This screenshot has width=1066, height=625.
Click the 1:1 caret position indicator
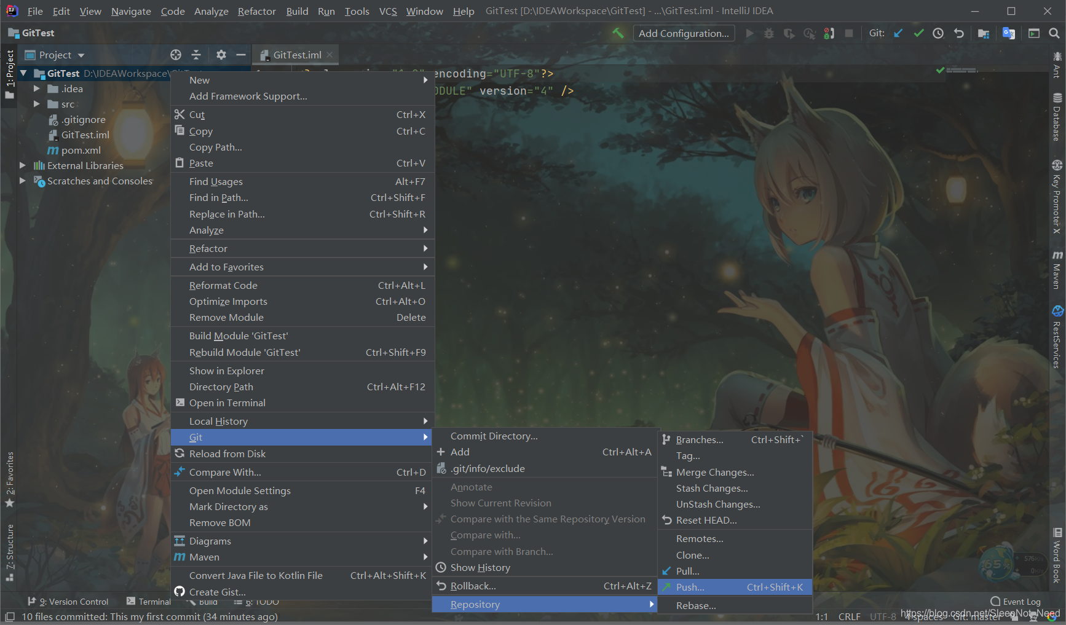point(822,616)
